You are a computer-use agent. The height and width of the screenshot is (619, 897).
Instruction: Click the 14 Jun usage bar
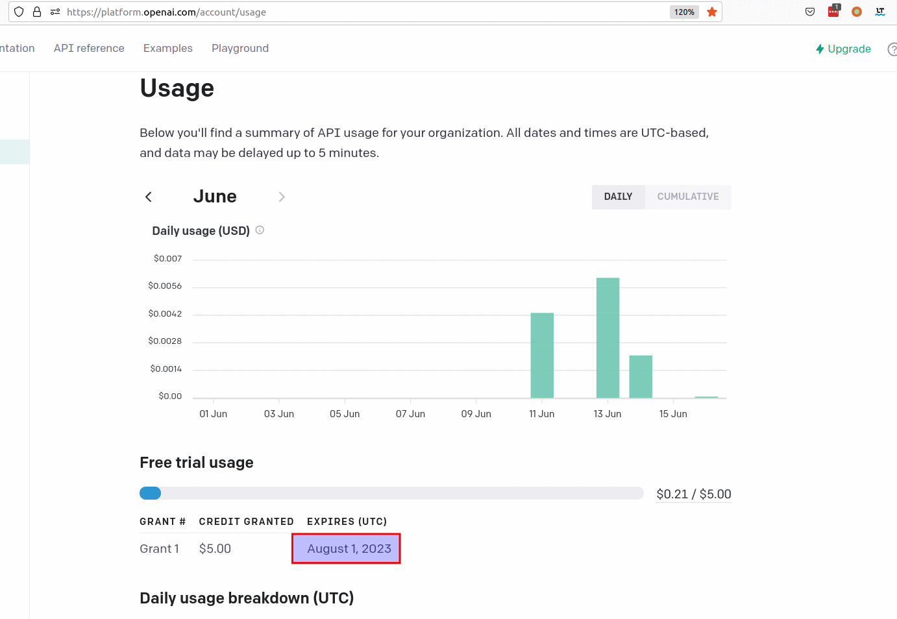point(641,376)
